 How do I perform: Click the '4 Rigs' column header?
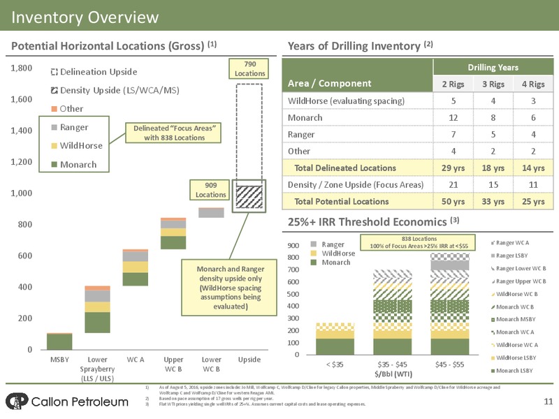point(533,84)
